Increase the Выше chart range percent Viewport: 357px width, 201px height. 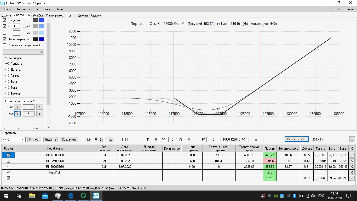click(40, 107)
